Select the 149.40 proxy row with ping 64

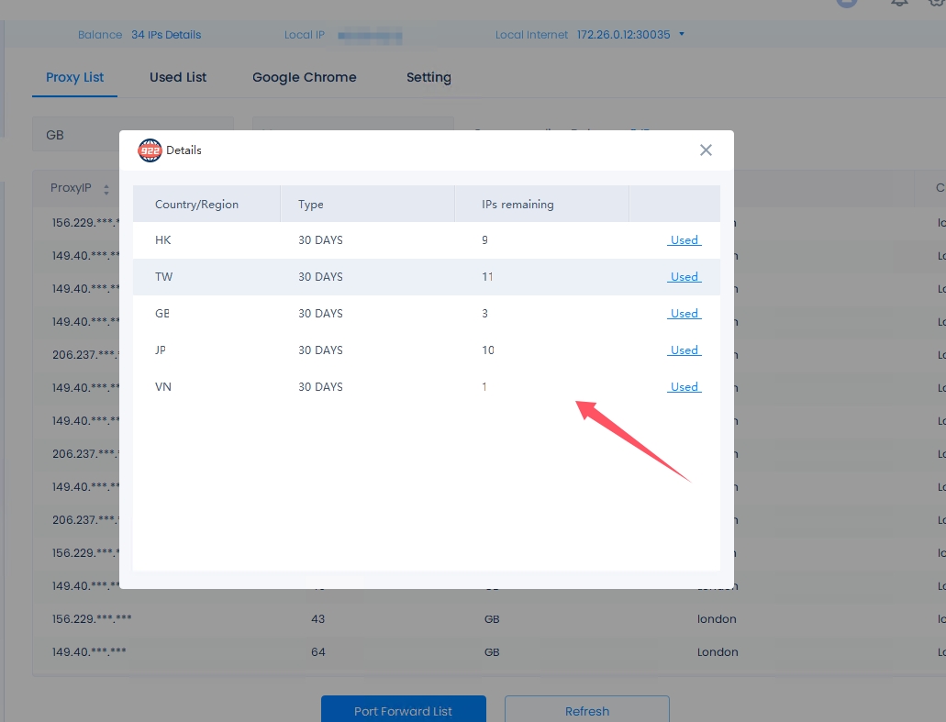(89, 652)
